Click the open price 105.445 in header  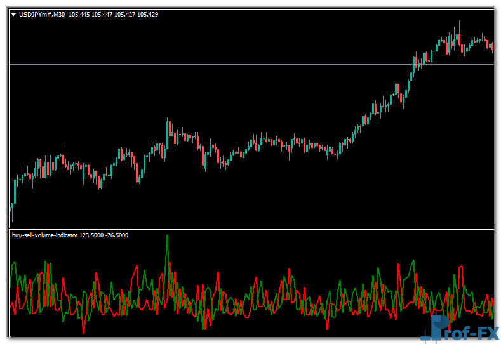(x=79, y=14)
